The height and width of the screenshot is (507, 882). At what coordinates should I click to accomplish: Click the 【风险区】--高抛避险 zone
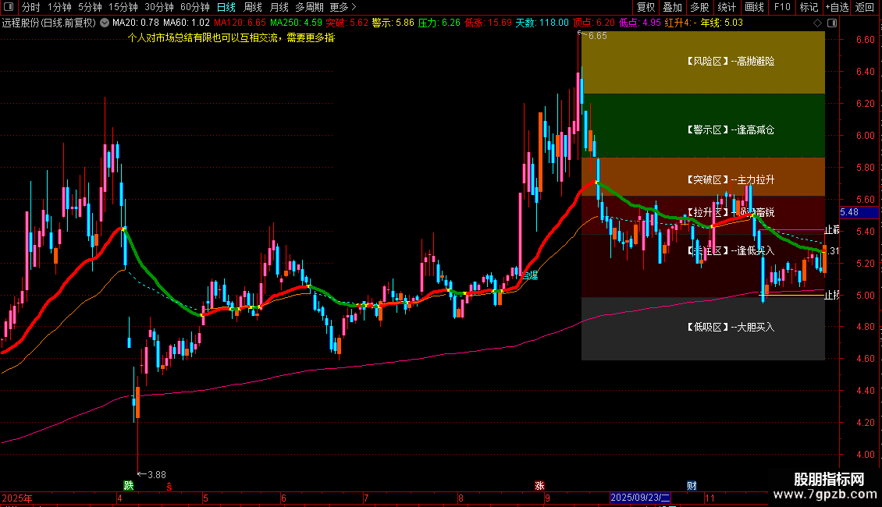[703, 62]
